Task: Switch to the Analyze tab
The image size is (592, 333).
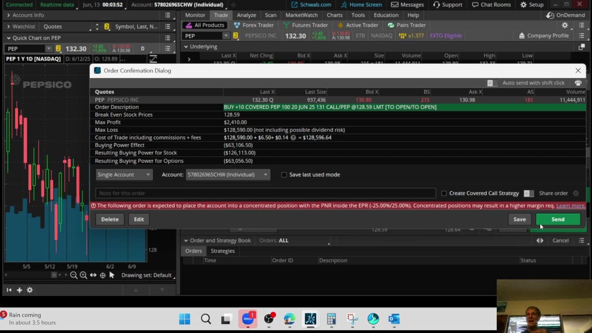Action: click(247, 15)
